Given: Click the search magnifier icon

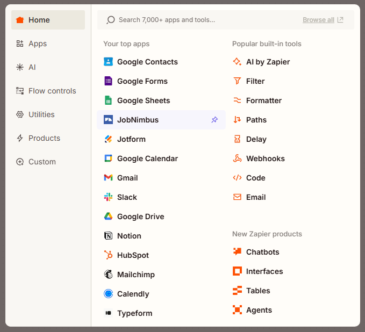Looking at the screenshot, I should tap(111, 20).
